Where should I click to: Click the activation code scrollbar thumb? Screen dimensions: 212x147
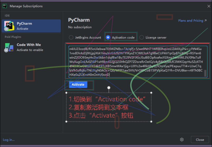205,73
